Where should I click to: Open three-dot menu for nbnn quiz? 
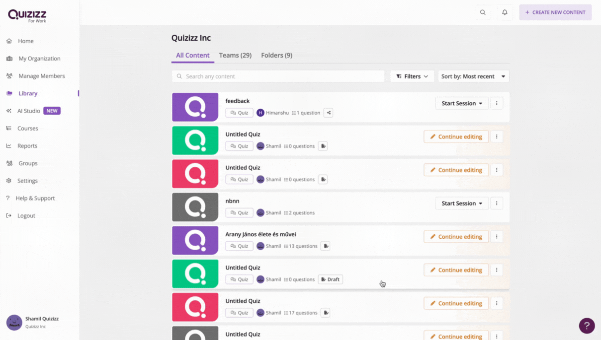pyautogui.click(x=497, y=203)
